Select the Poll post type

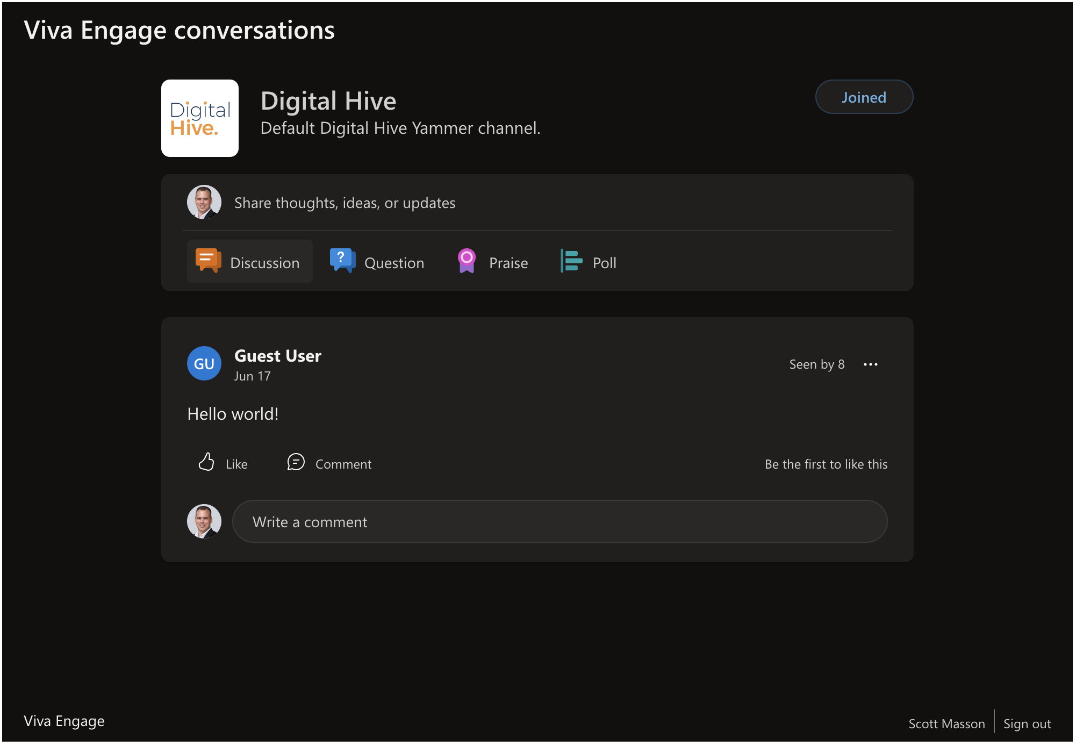tap(589, 262)
